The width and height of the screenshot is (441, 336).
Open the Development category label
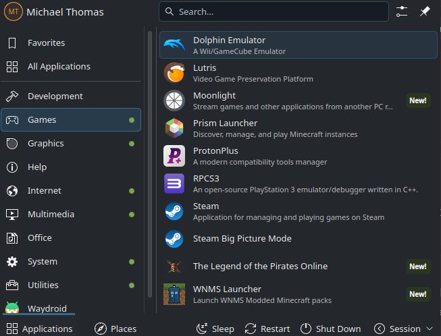tap(55, 96)
